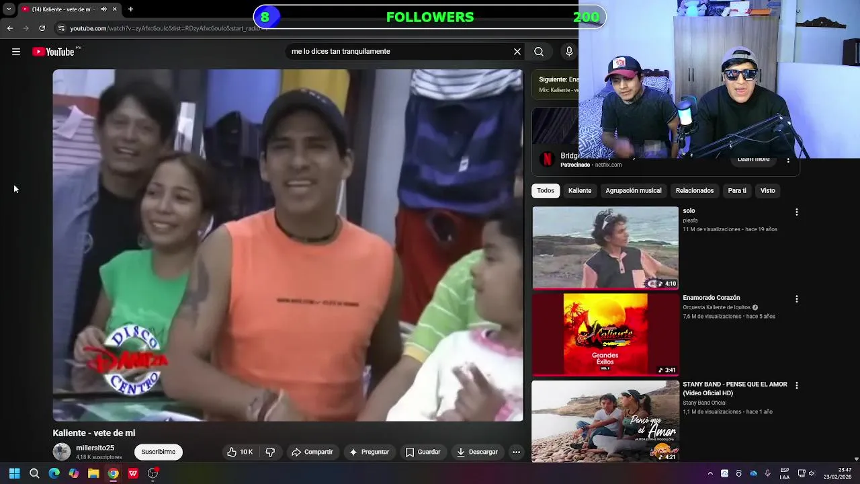860x484 pixels.
Task: Select the 'Kaliente' filter chip
Action: click(x=580, y=191)
